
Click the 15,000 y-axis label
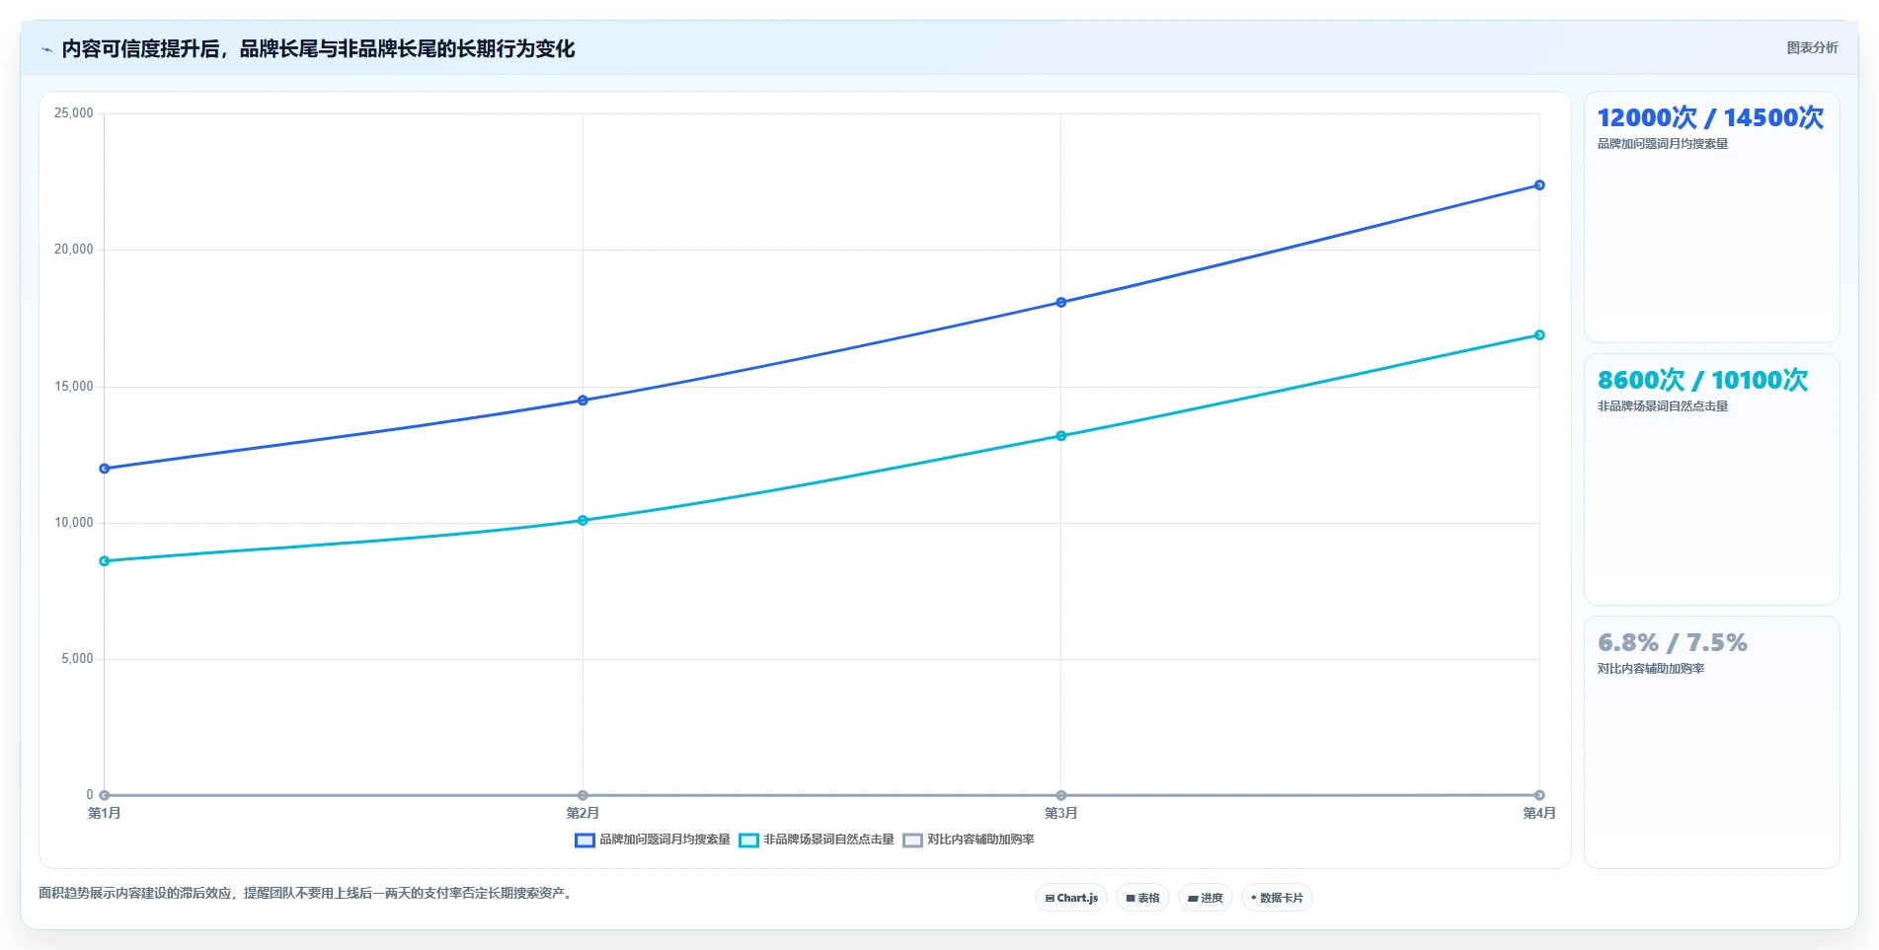74,387
